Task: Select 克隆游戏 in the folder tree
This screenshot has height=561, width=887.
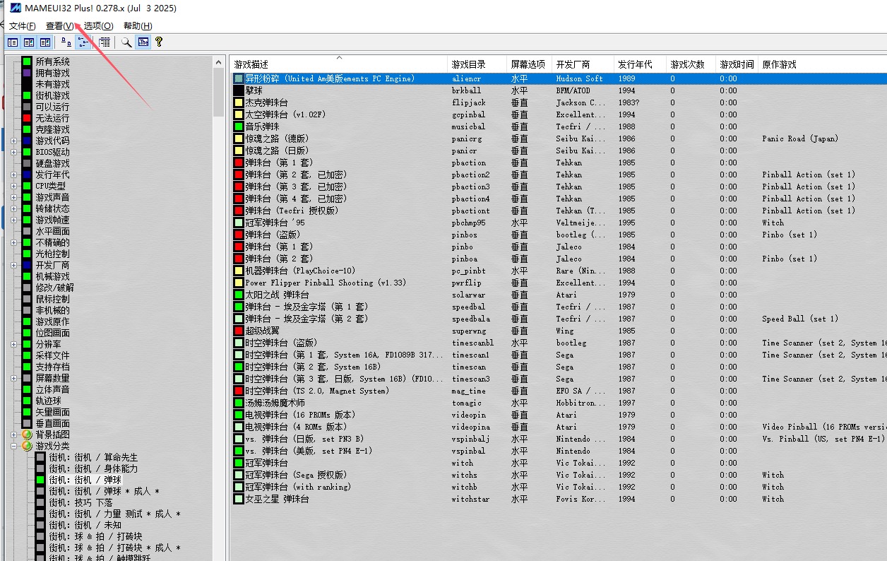Action: click(53, 129)
